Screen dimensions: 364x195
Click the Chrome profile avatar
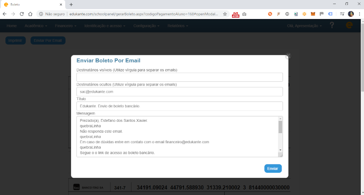(351, 14)
